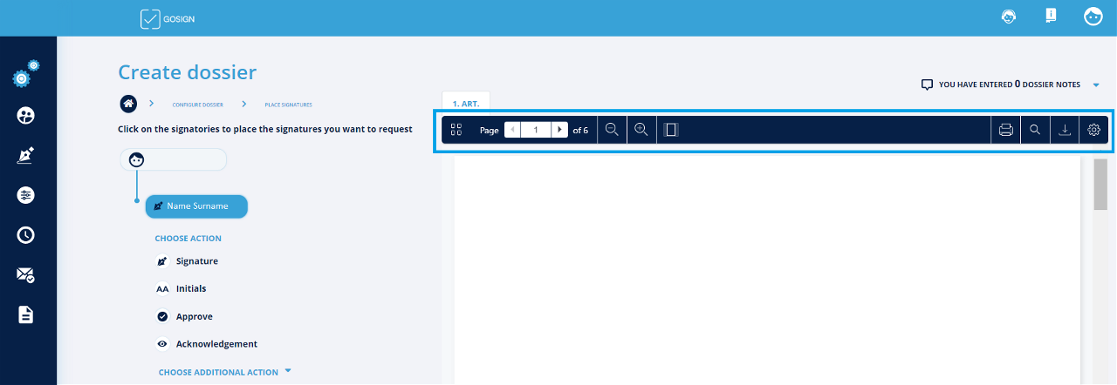Expand the dossier notes dropdown arrow
Screen dimensions: 1117x385
(1096, 85)
